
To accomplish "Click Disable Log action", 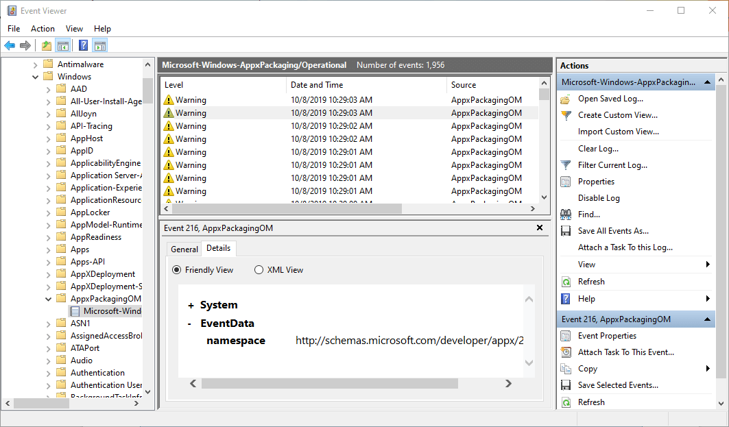I will pyautogui.click(x=599, y=198).
